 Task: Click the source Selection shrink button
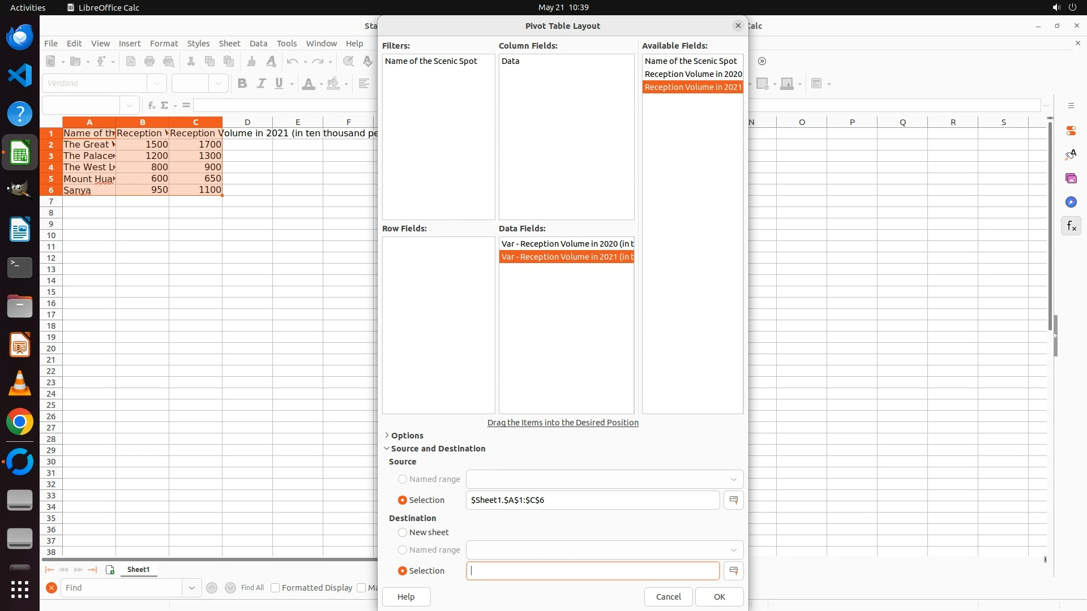click(x=733, y=500)
